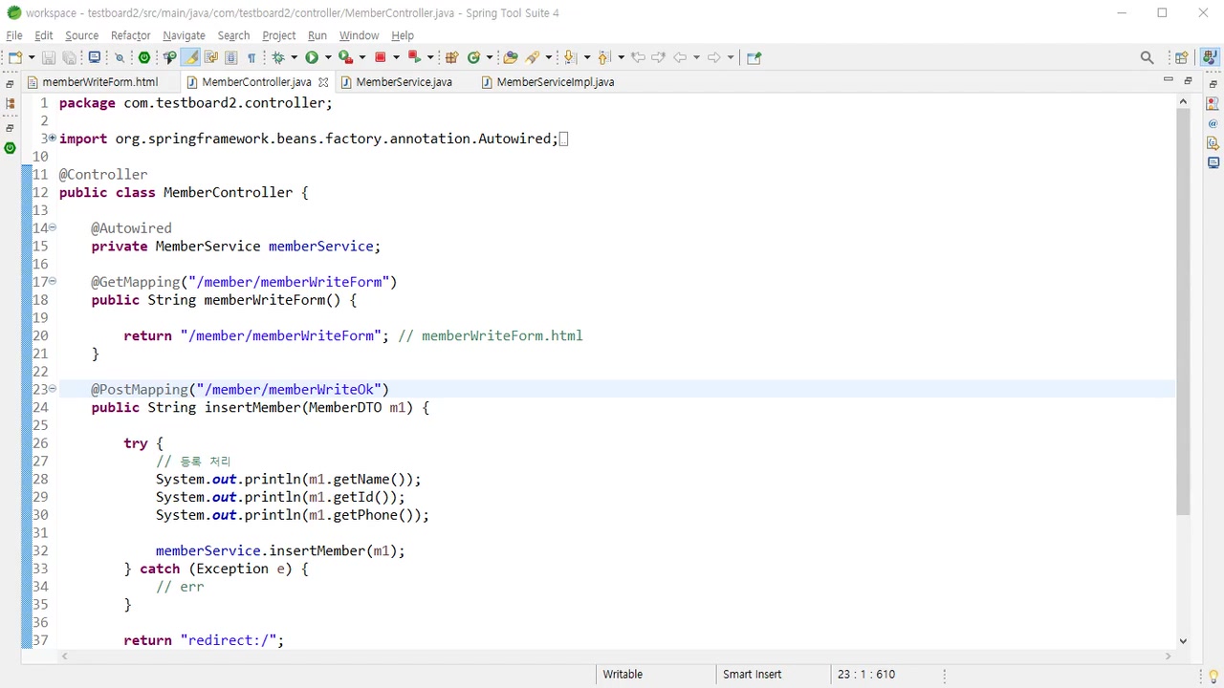Open the Refactor menu

pos(130,35)
